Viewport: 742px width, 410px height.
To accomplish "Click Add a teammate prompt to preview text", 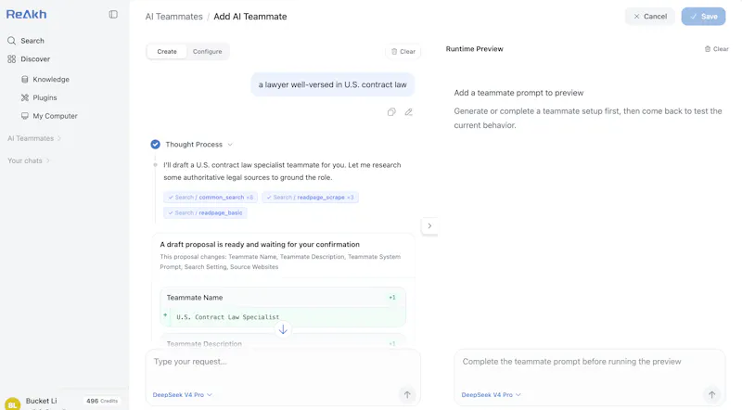I will (518, 93).
